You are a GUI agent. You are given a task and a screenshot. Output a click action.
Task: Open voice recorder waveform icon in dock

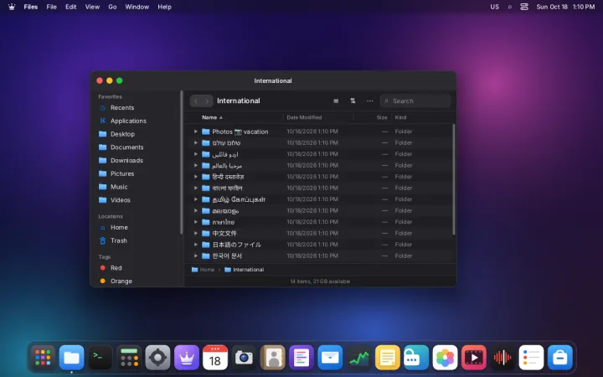point(502,358)
